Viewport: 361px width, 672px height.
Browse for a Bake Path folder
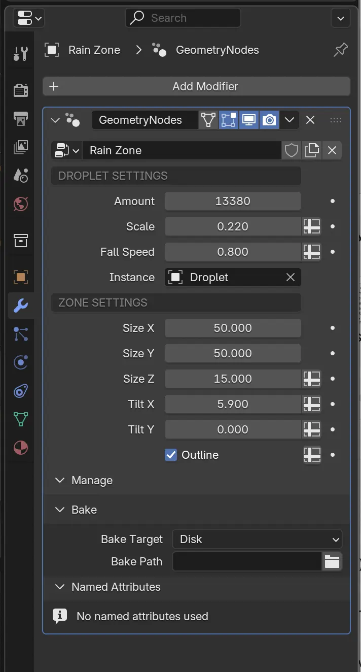[332, 561]
